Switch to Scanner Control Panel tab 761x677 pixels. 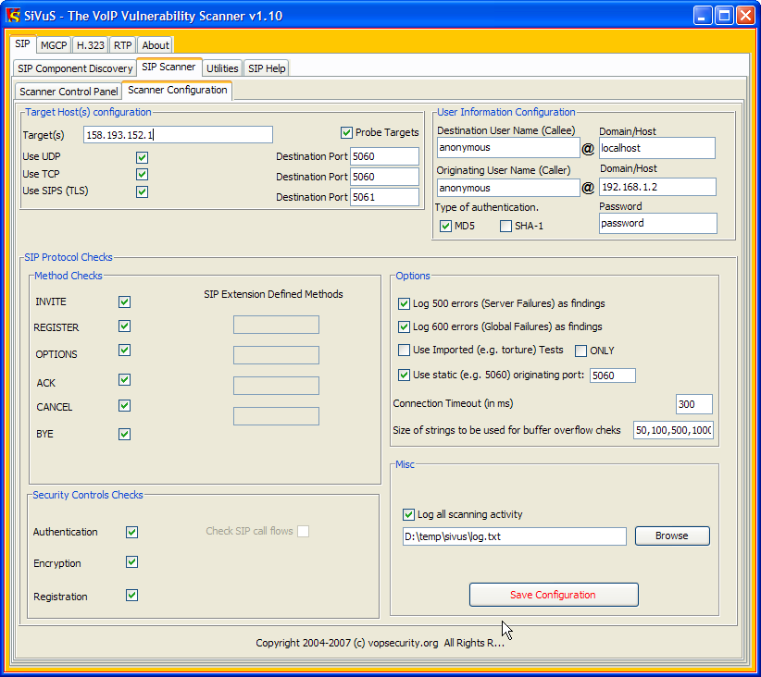[69, 92]
